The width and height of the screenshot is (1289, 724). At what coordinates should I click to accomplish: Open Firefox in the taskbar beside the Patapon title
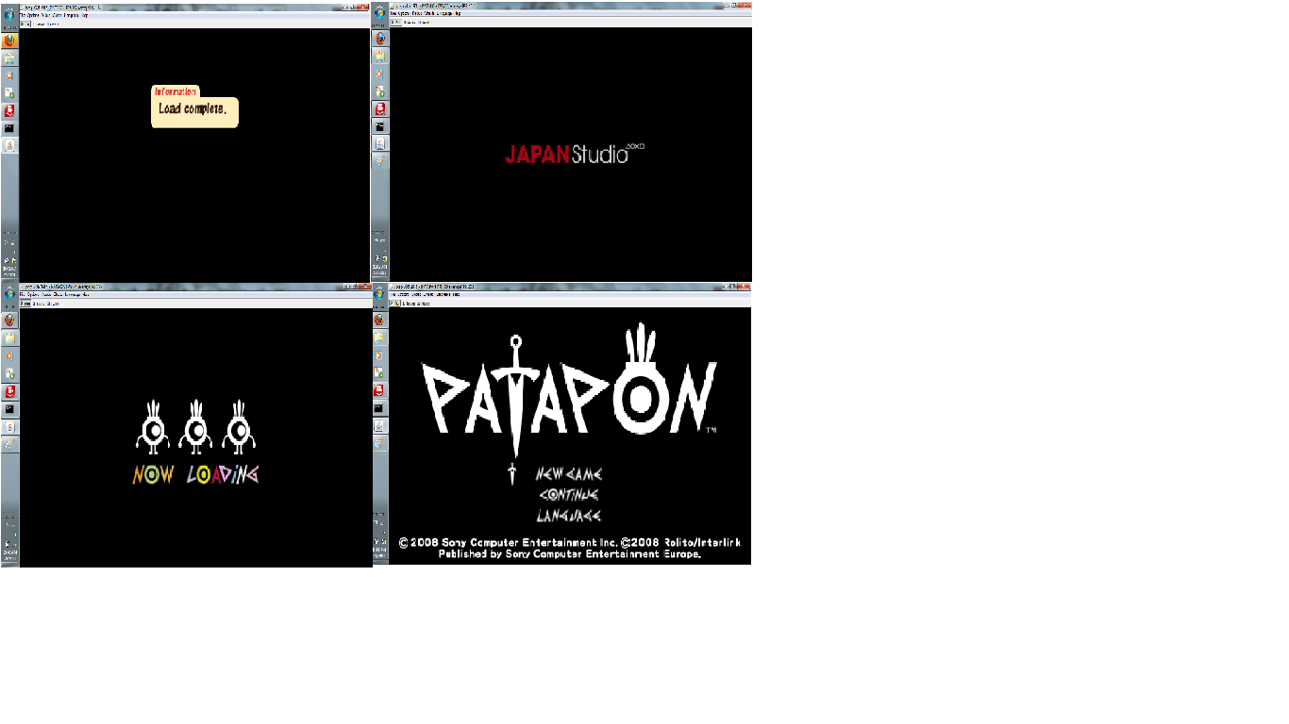click(379, 319)
